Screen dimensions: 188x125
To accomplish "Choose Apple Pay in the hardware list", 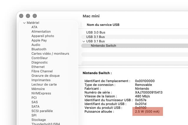I will coord(39,40).
